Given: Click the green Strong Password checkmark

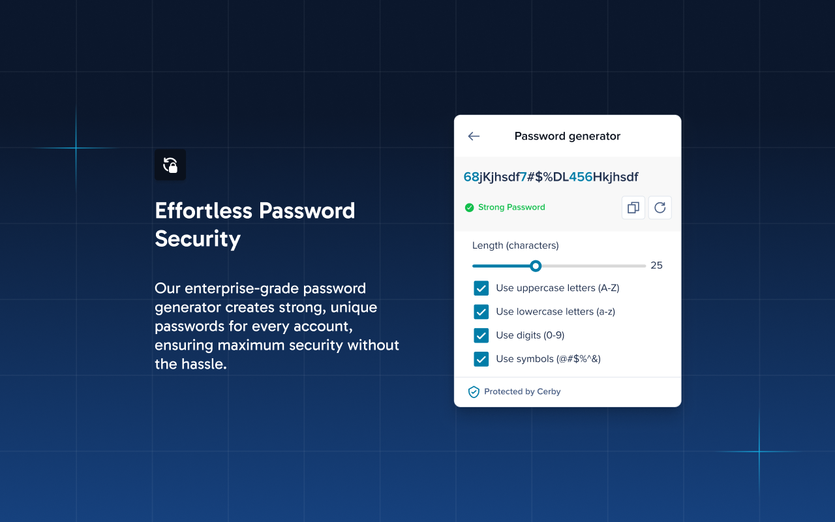Looking at the screenshot, I should click(469, 207).
